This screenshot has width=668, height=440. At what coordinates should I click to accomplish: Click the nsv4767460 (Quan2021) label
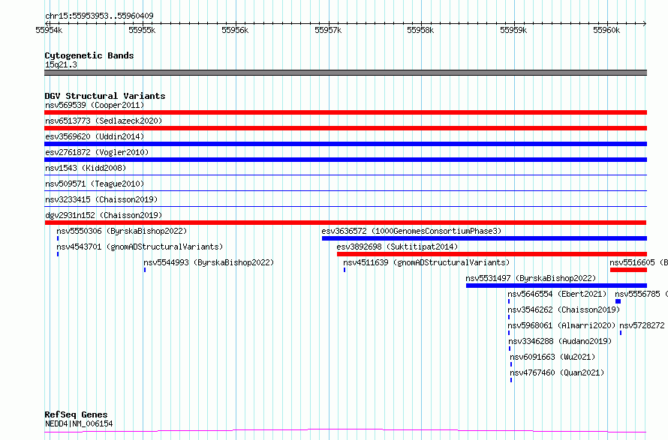[557, 373]
